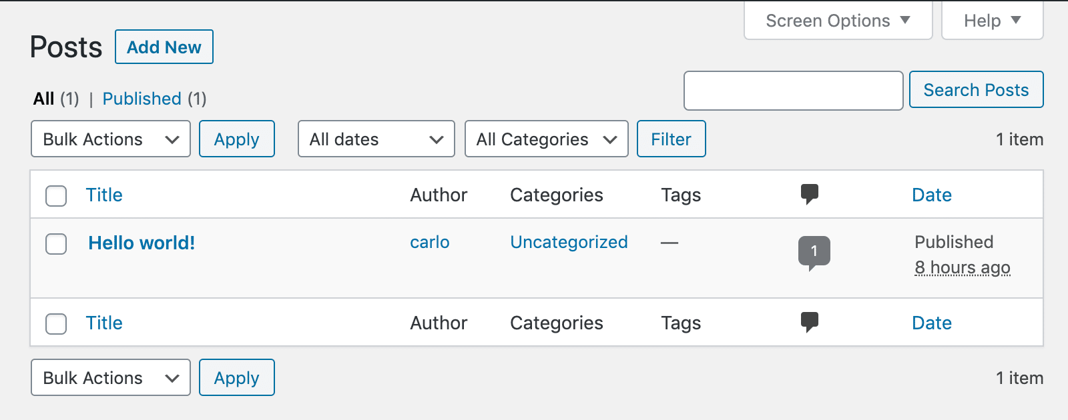
Task: Select the All posts view
Action: pyautogui.click(x=44, y=99)
